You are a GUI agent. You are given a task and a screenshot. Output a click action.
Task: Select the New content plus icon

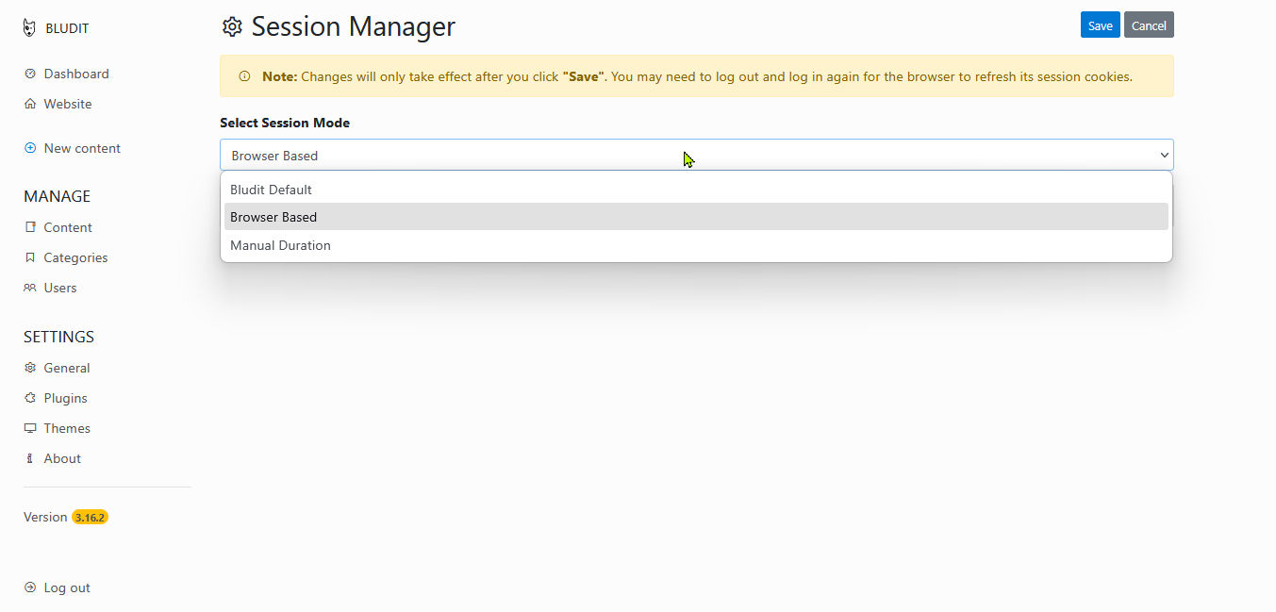coord(29,148)
